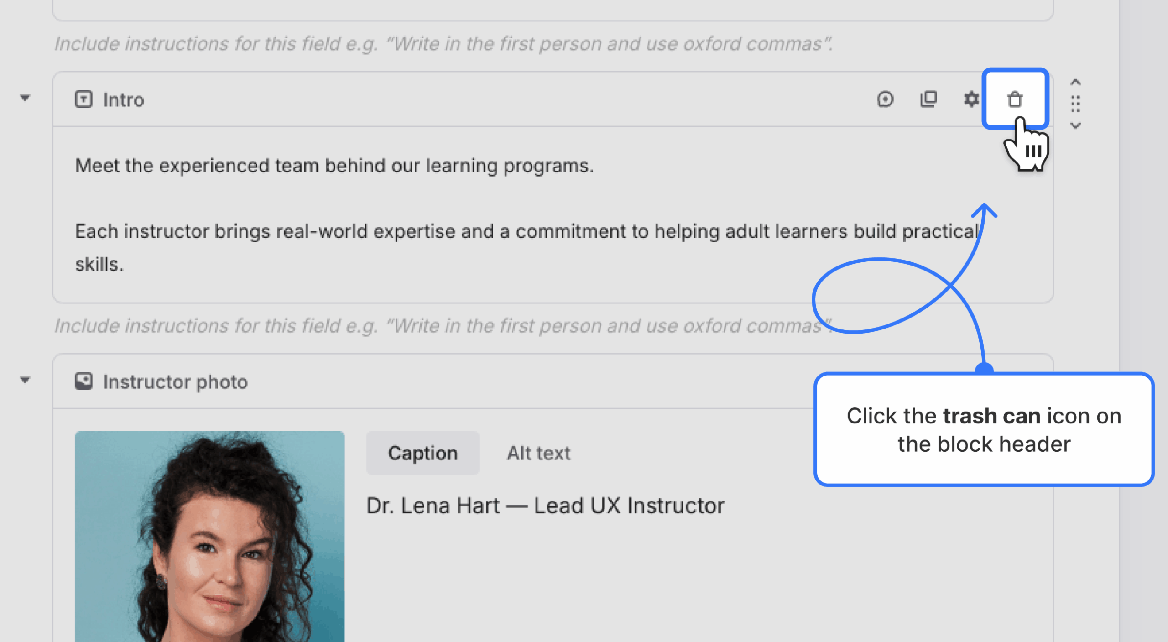The width and height of the screenshot is (1168, 642).
Task: Move the Intro block down with chevron
Action: [x=1075, y=125]
